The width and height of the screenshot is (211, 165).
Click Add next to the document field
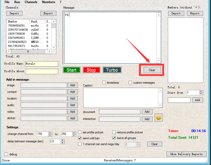[147, 112]
